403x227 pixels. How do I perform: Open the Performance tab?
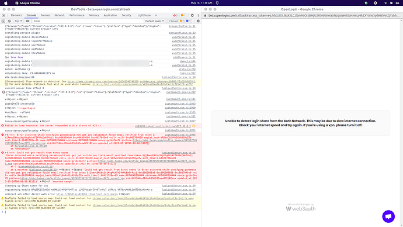(77, 15)
